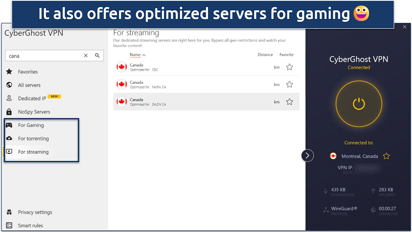412x232 pixels.
Task: Sort servers by the Distance column
Action: pyautogui.click(x=265, y=55)
